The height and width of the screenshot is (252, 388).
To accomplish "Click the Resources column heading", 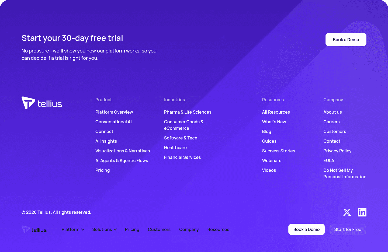I will pyautogui.click(x=273, y=100).
